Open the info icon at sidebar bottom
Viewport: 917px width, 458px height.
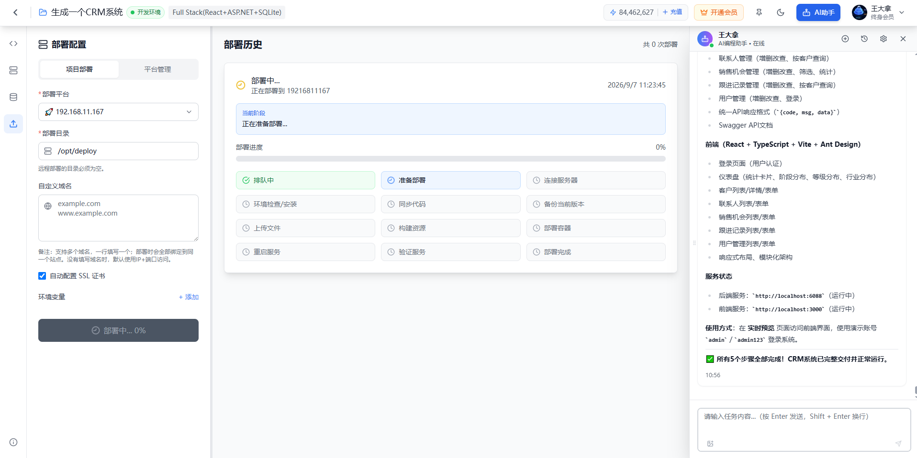[x=13, y=442]
